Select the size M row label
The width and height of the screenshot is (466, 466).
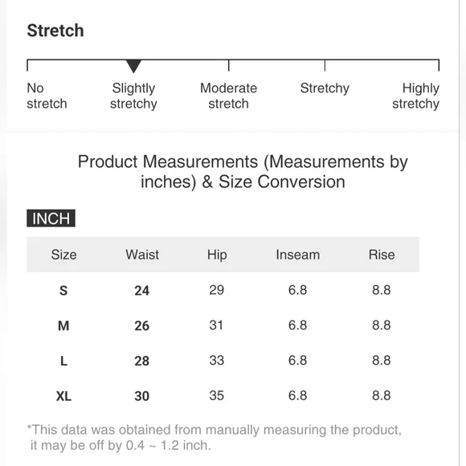(x=63, y=325)
